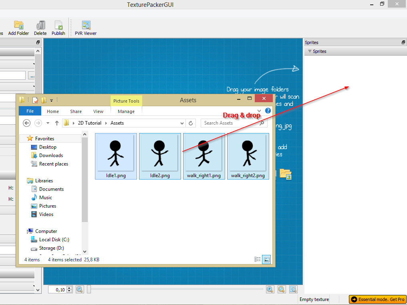Collapse the Sprites tree section

[x=310, y=51]
